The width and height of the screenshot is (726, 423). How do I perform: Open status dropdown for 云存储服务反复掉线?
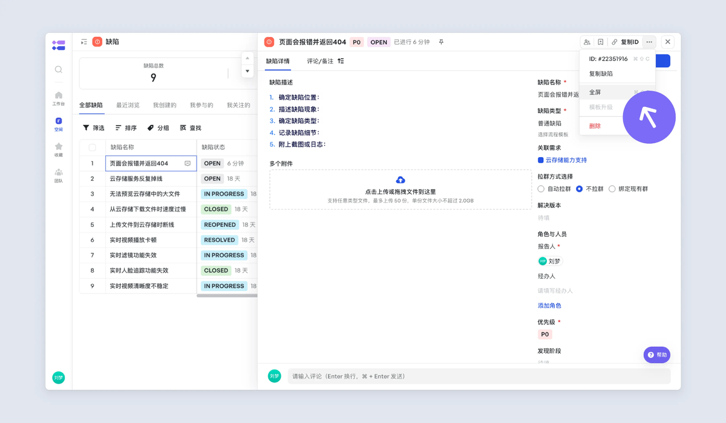(212, 179)
